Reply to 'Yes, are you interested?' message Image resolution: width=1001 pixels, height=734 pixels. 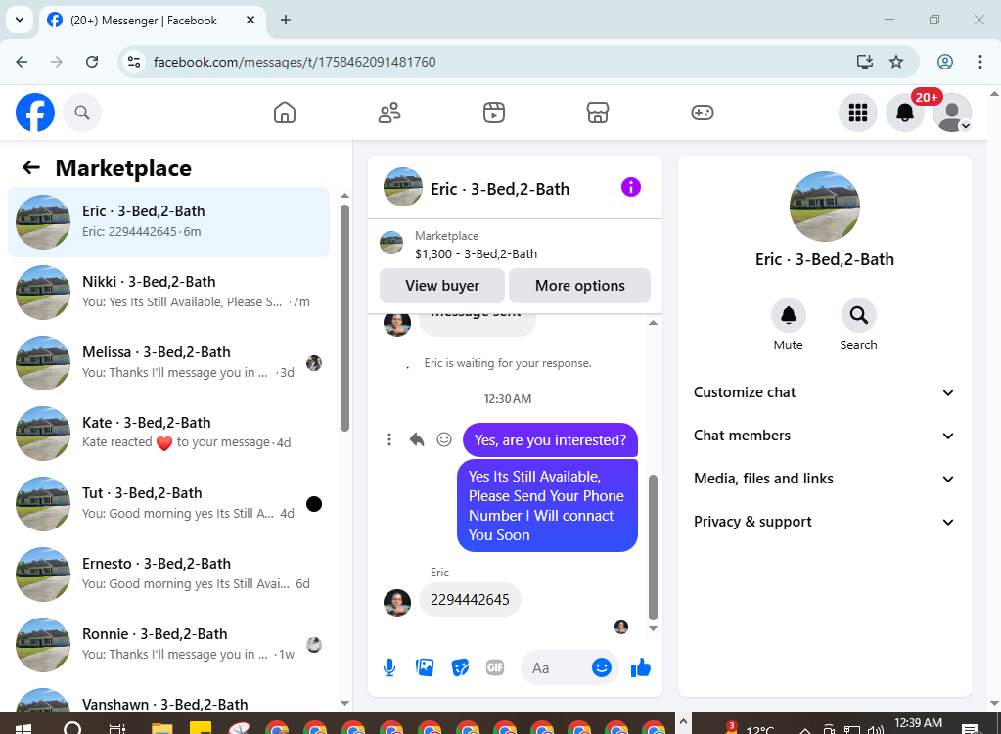tap(417, 439)
